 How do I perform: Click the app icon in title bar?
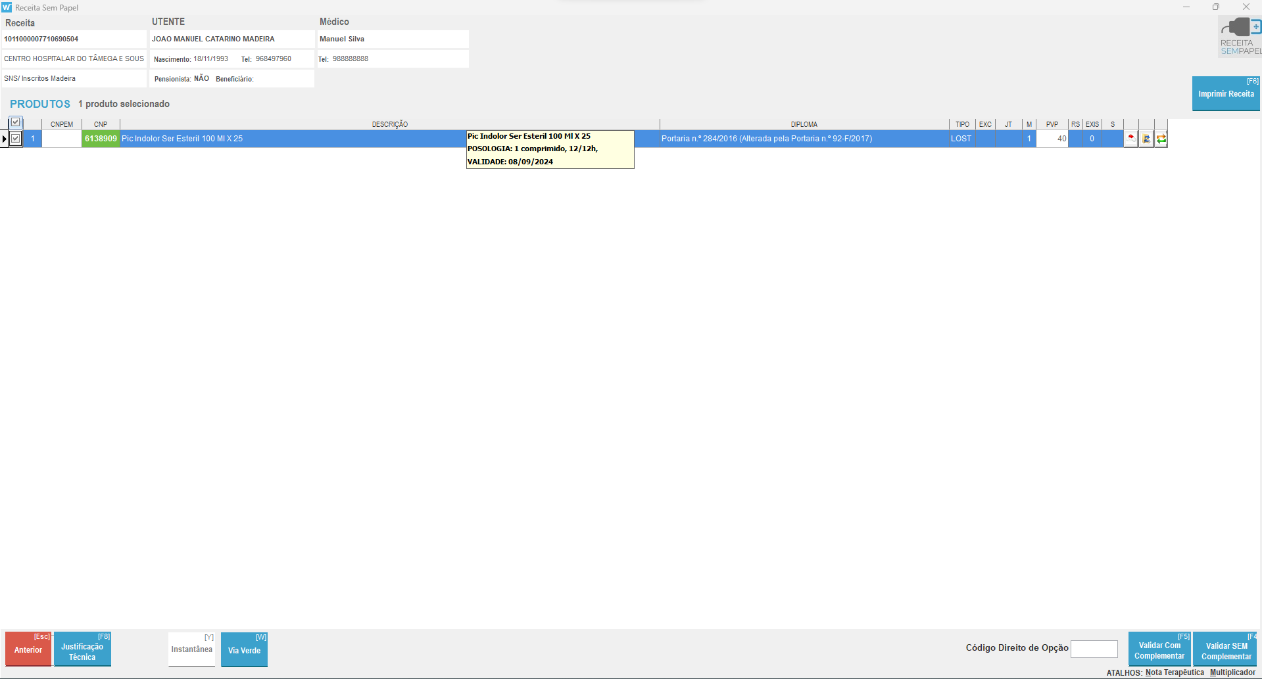point(7,7)
